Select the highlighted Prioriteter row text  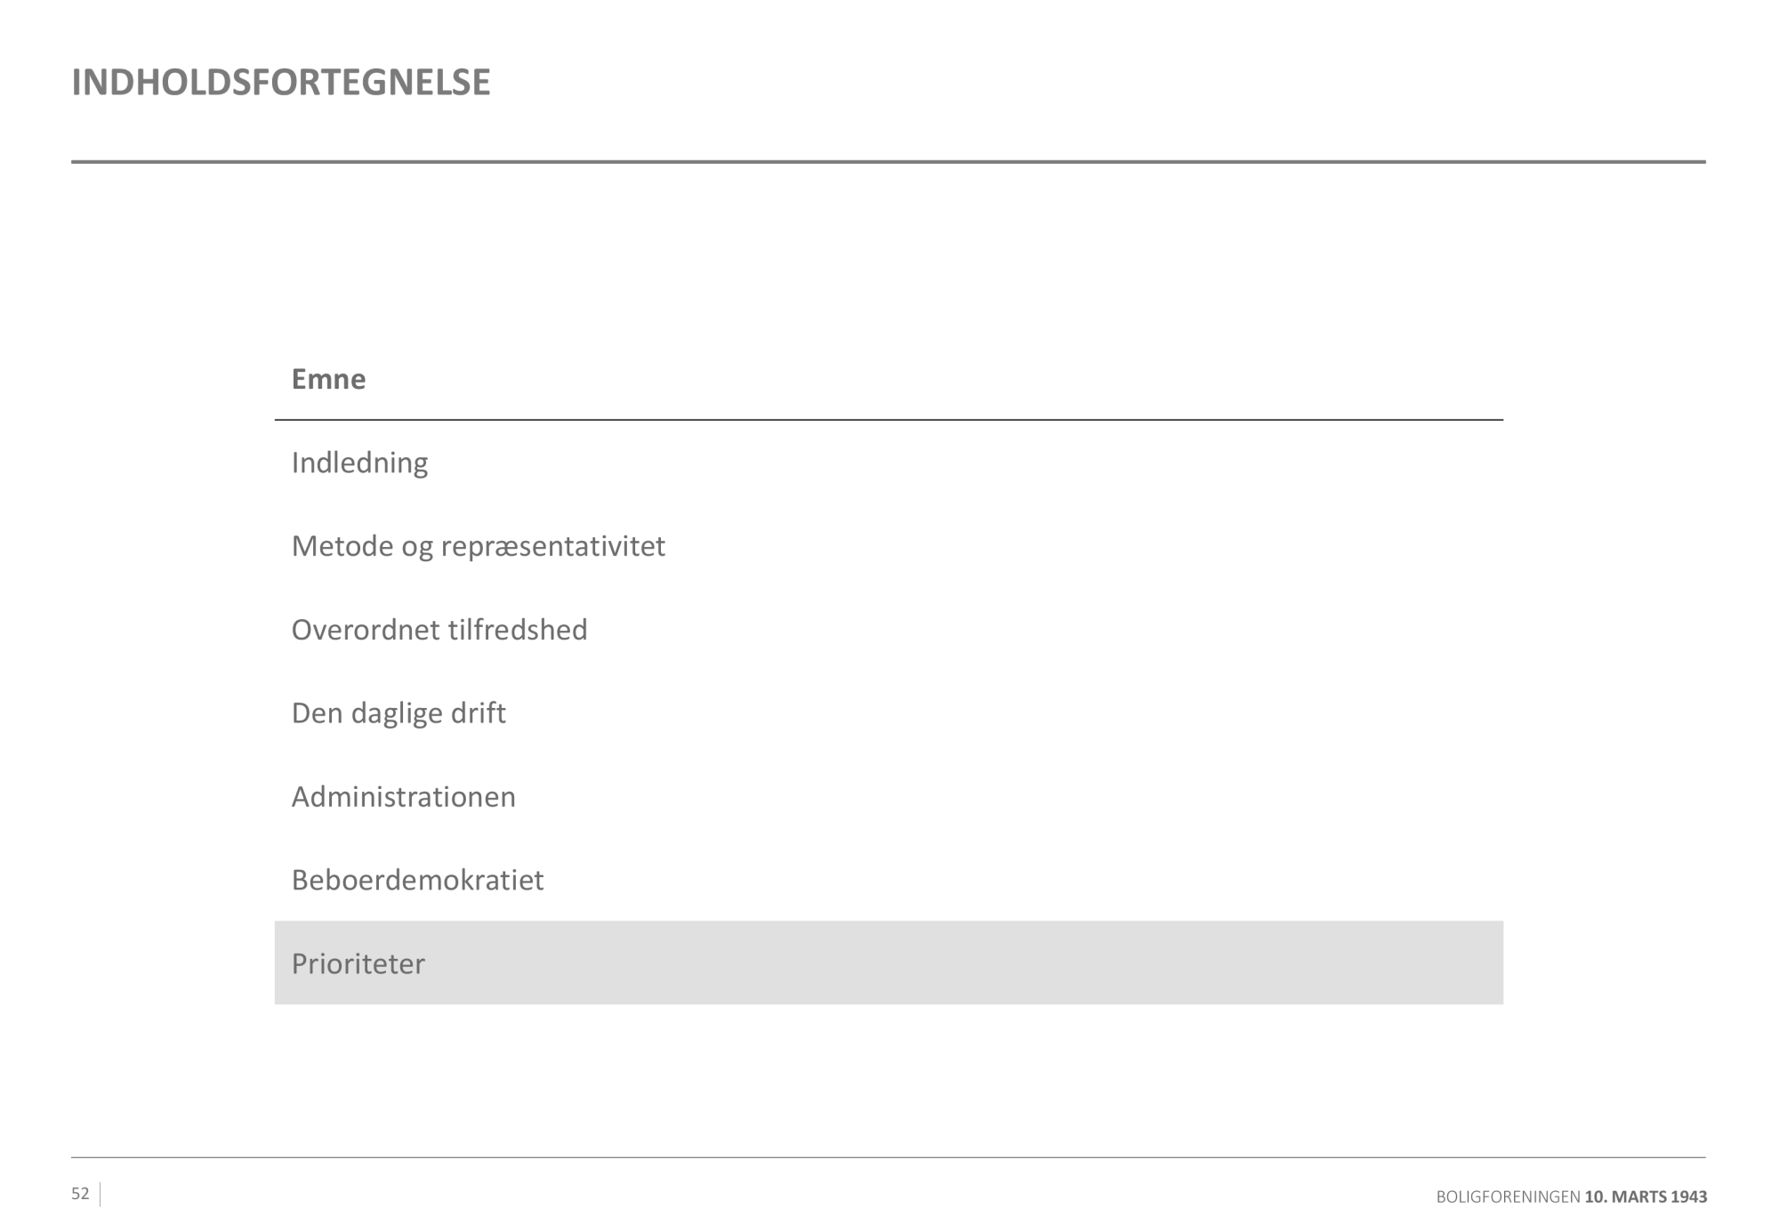(358, 963)
